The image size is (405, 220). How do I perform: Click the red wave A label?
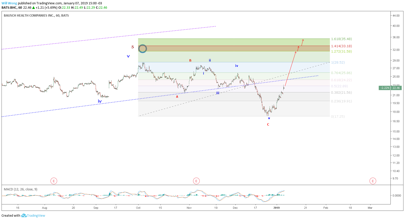pyautogui.click(x=177, y=97)
